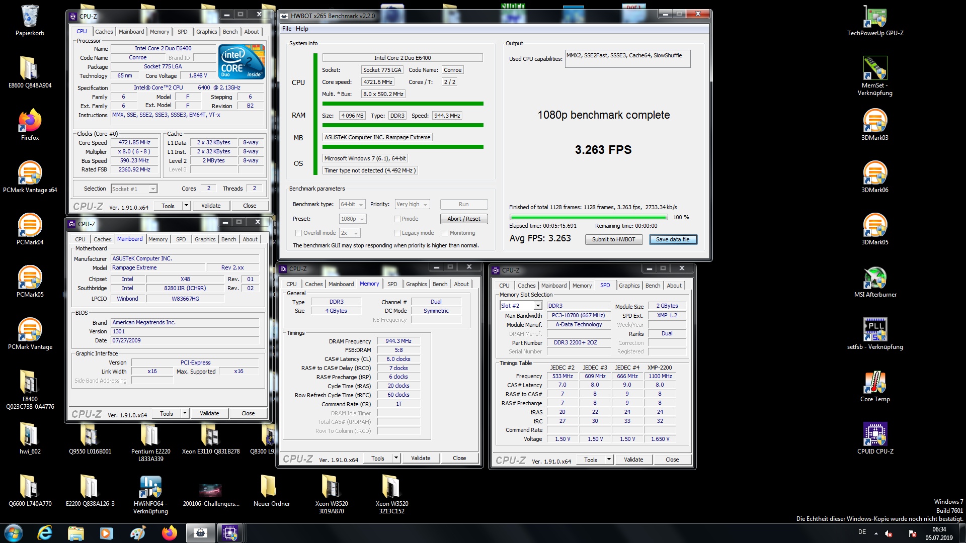Open 3DMark05 desktop icon
966x543 pixels.
tap(875, 229)
